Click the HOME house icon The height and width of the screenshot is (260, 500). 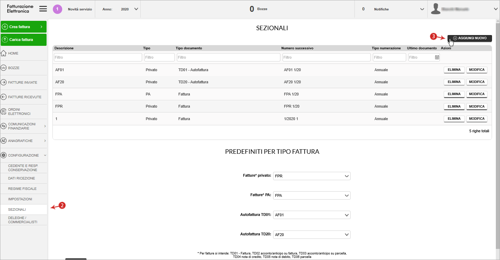3,53
